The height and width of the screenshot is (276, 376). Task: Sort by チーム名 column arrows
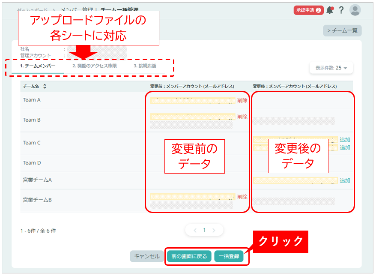click(45, 87)
